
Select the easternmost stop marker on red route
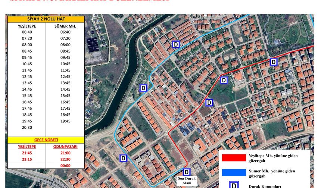pyautogui.click(x=274, y=62)
